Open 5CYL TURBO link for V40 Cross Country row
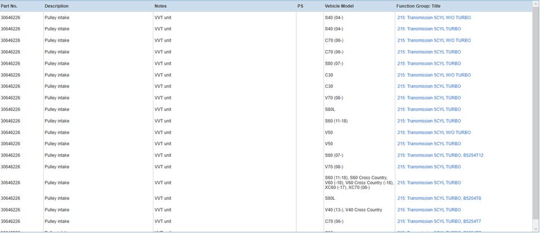This screenshot has width=541, height=233. [429, 210]
